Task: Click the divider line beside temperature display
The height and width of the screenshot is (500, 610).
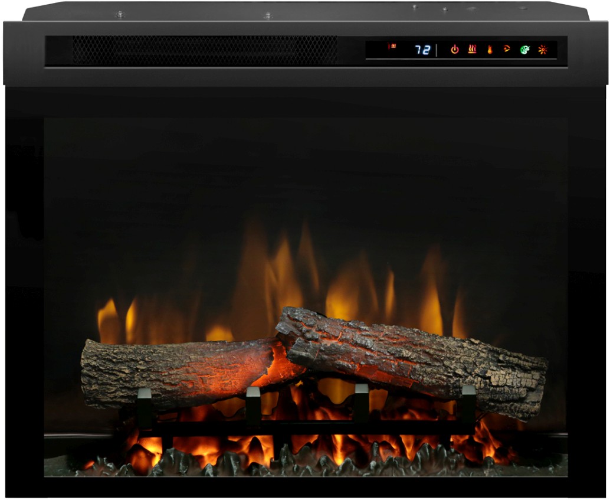Action: 437,50
